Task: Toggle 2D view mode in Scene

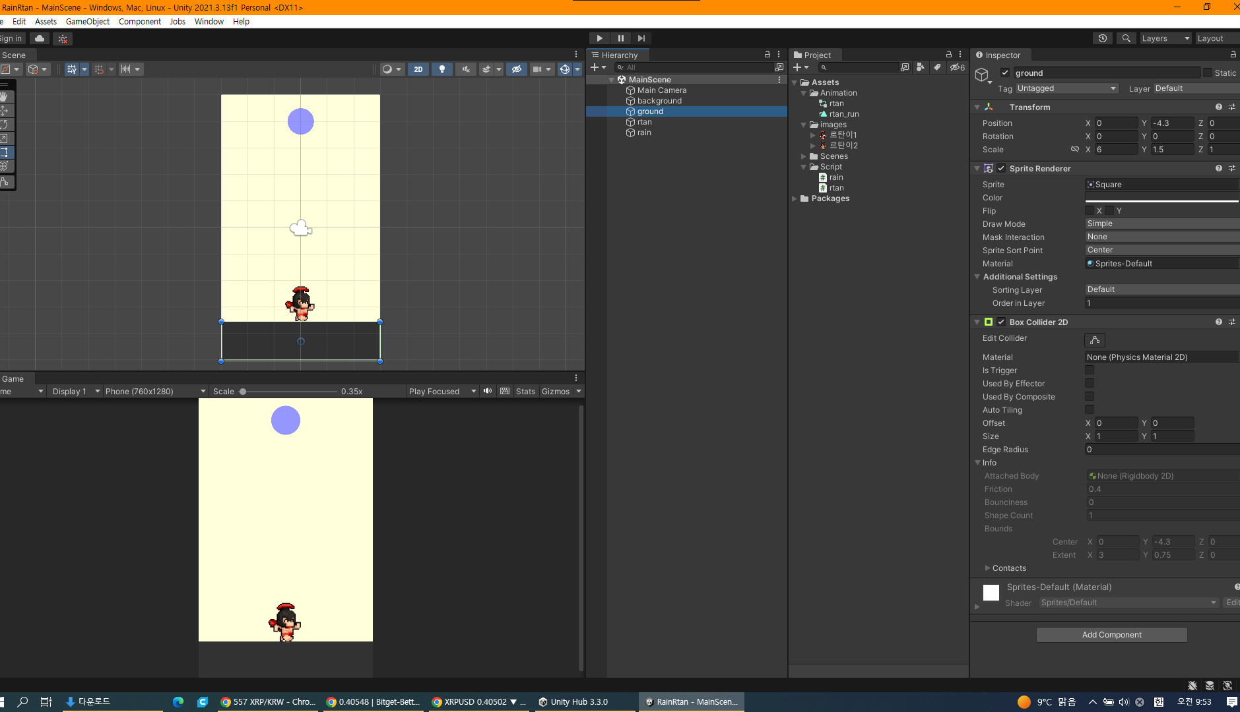Action: click(418, 69)
